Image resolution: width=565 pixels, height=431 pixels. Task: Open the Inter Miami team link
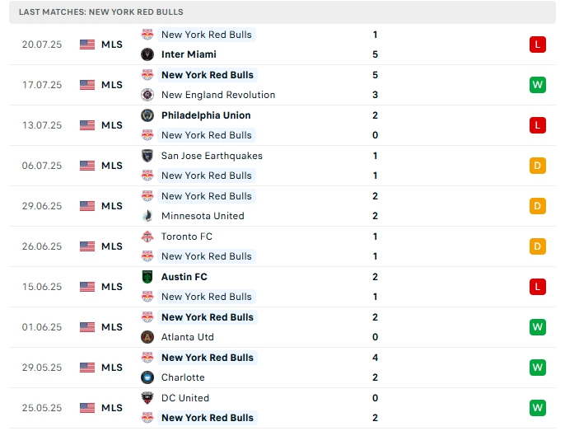(189, 54)
